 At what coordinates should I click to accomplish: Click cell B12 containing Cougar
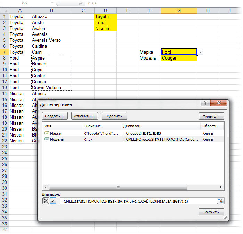pos(51,81)
